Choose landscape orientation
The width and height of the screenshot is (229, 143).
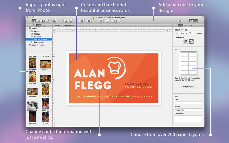pyautogui.click(x=191, y=41)
